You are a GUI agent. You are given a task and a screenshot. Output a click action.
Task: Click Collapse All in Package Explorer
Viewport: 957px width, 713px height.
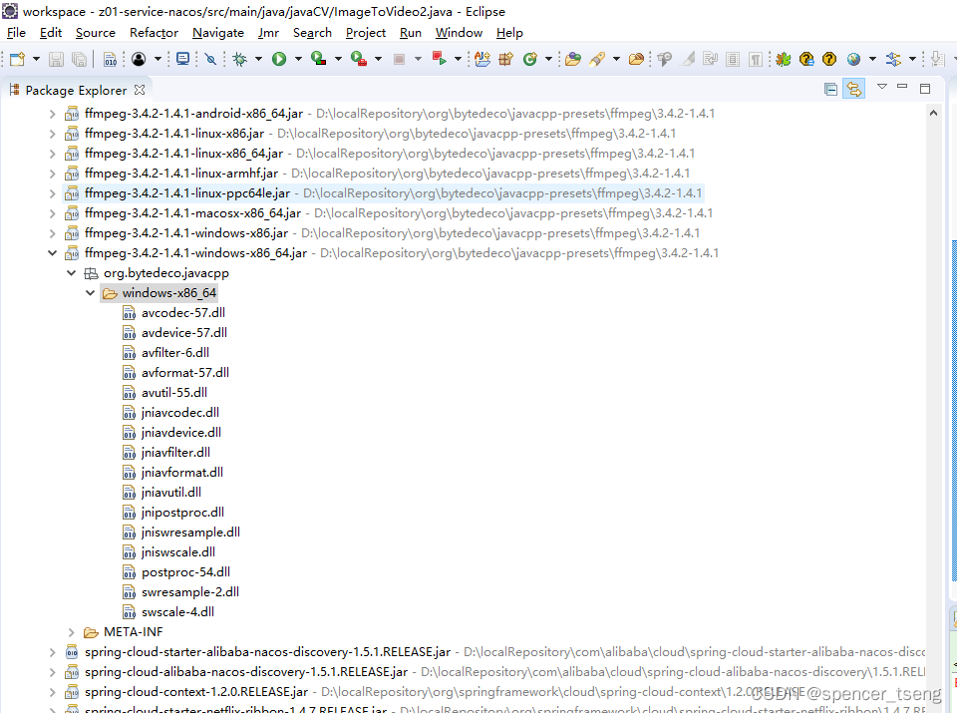[830, 89]
